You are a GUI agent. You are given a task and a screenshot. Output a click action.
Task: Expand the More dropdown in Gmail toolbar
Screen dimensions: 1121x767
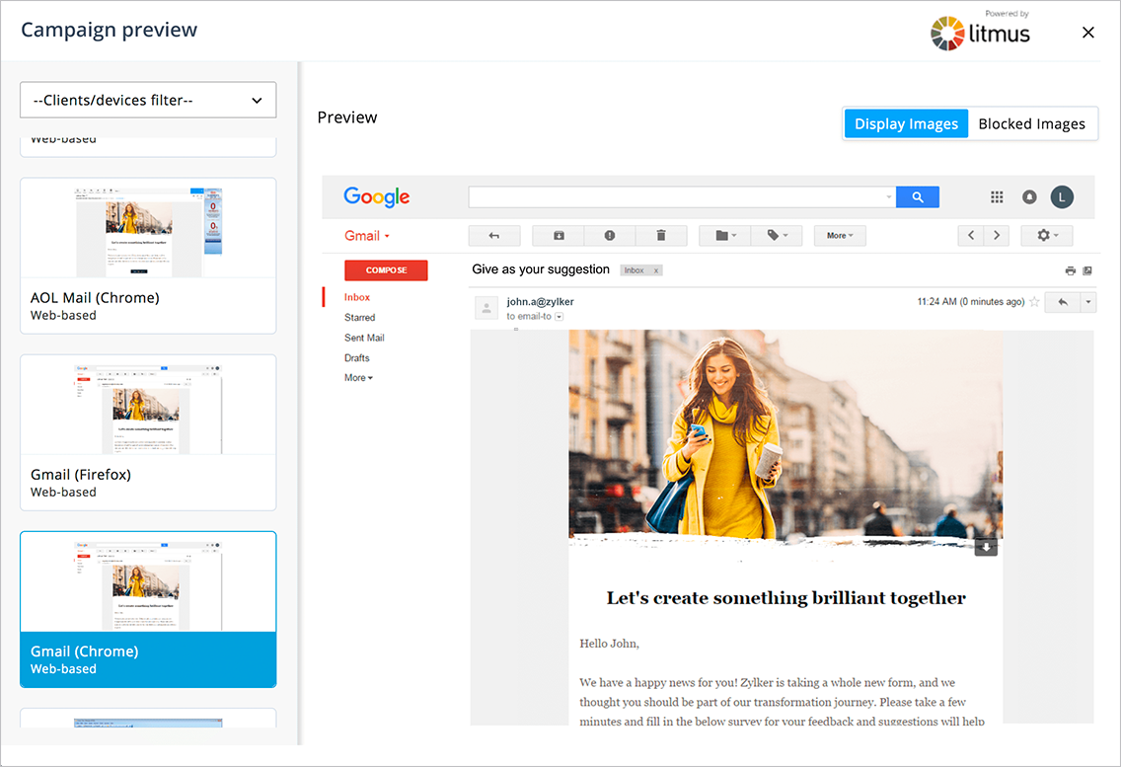pyautogui.click(x=840, y=236)
